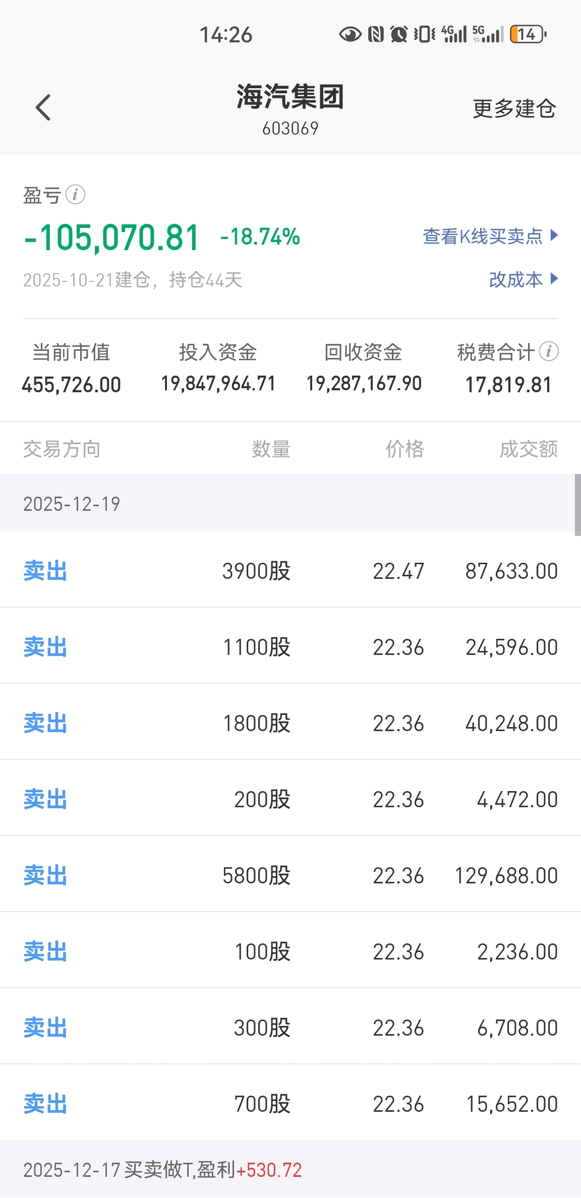
Task: Tap the back arrow icon
Action: point(43,107)
